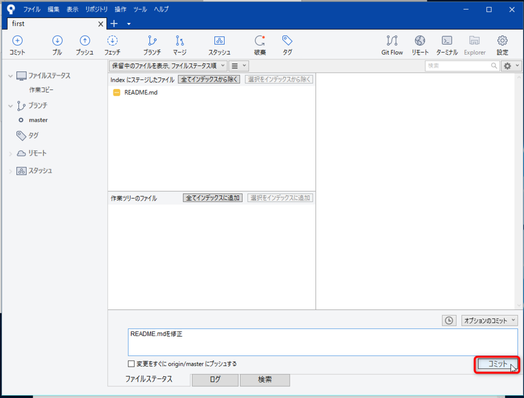The width and height of the screenshot is (524, 398).
Task: Click the プル icon to pull changes
Action: click(x=57, y=45)
